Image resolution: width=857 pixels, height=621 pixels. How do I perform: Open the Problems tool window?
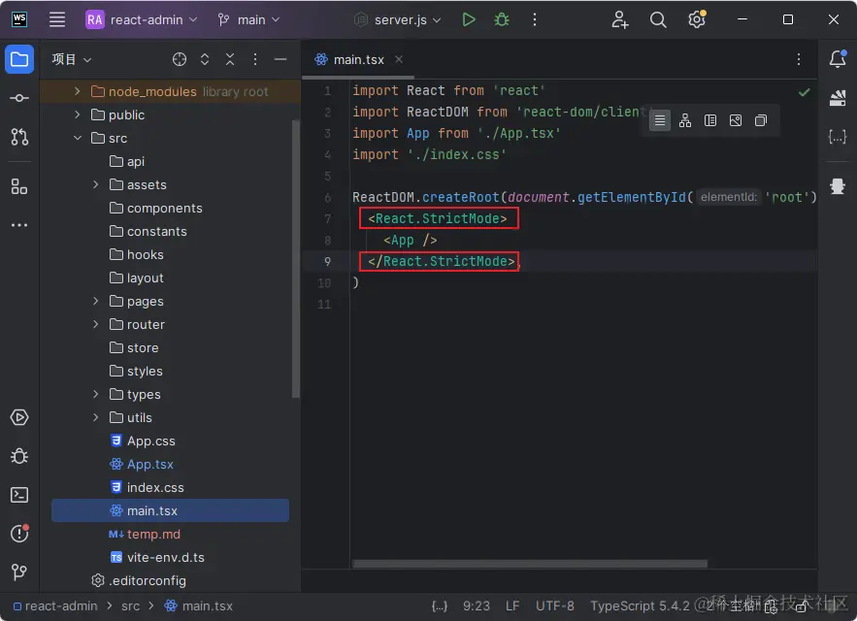(x=19, y=533)
